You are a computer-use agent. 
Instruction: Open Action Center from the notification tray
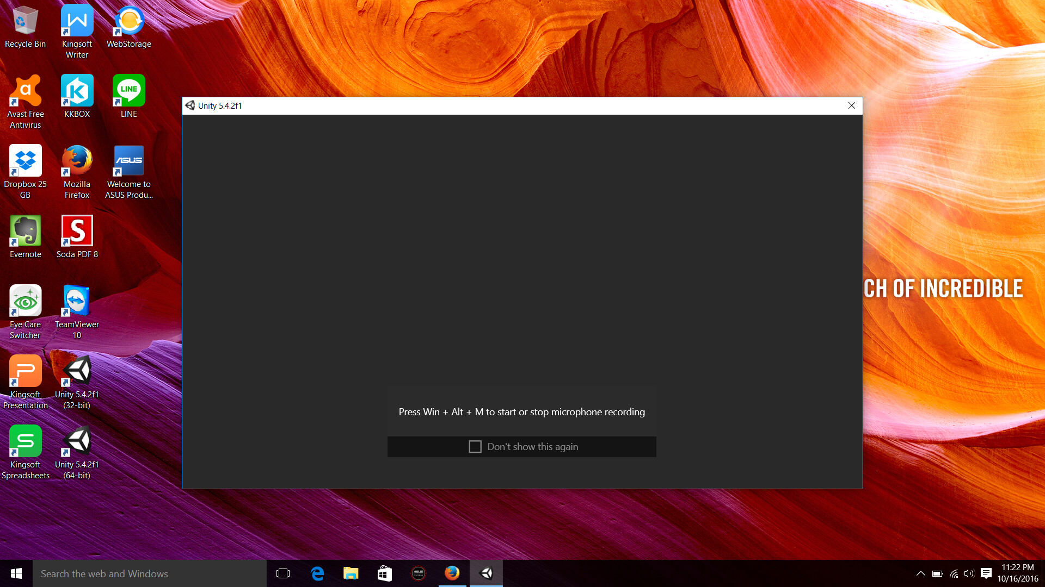[x=987, y=573]
